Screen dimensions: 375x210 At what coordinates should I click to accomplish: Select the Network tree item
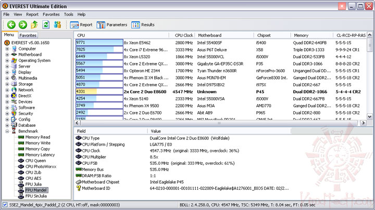click(x=26, y=90)
